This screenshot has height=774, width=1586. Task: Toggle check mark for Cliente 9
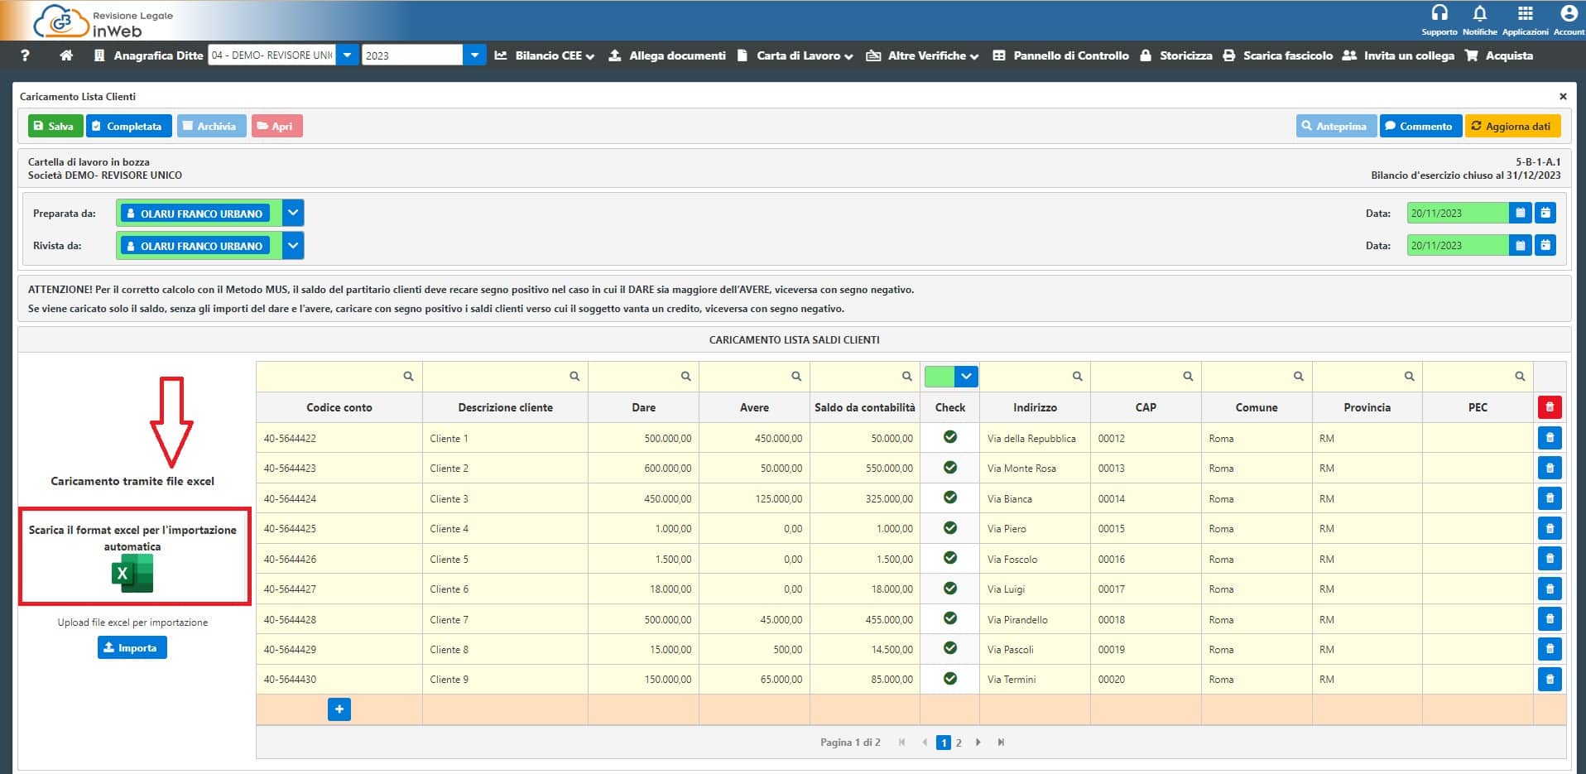pos(950,678)
